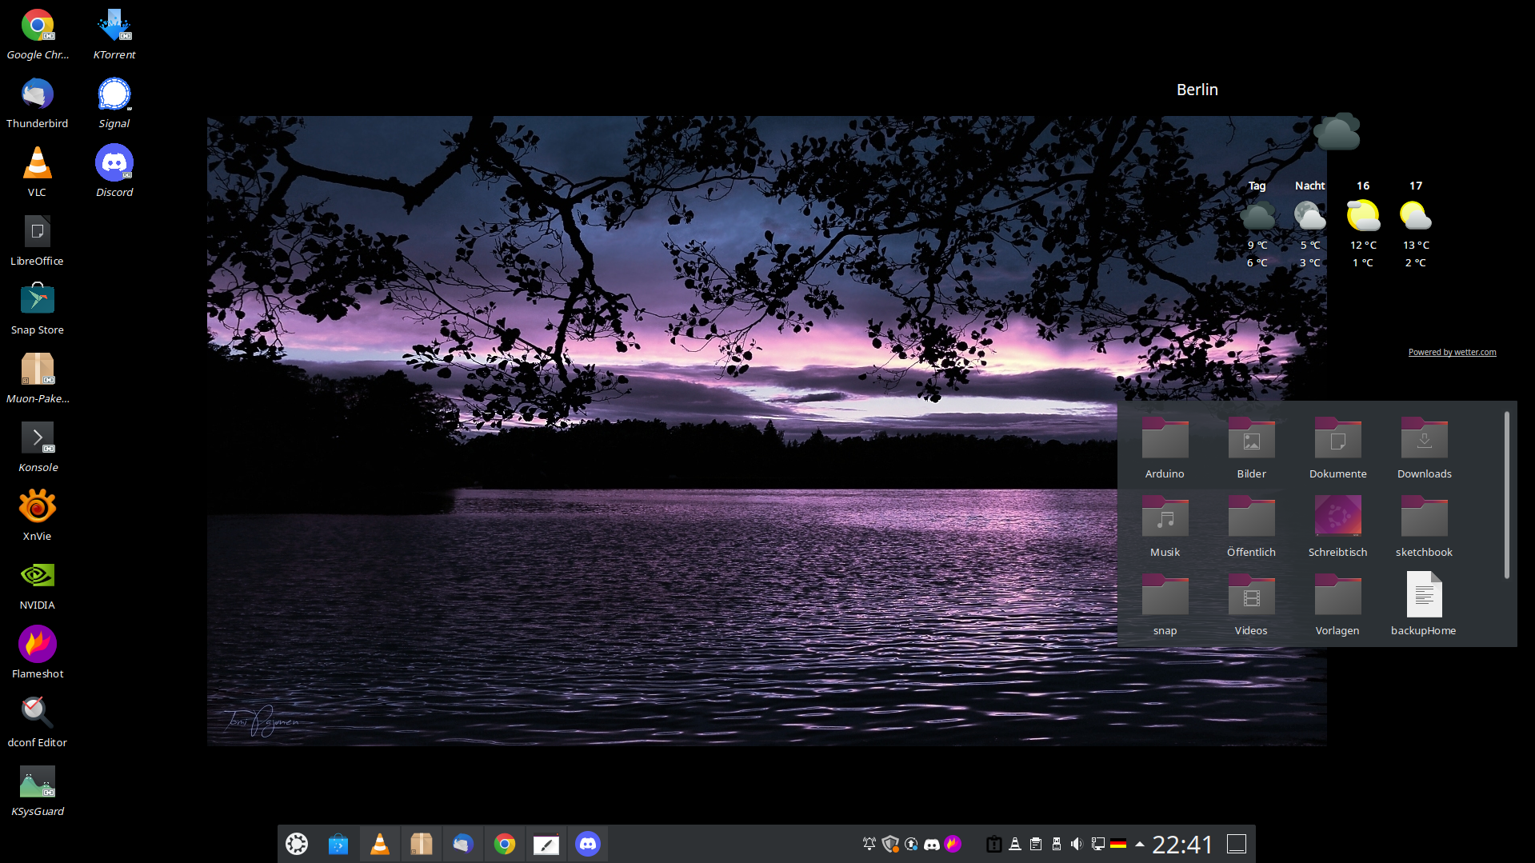Viewport: 1535px width, 863px height.
Task: Expand hidden system tray icons arrow
Action: (1140, 844)
